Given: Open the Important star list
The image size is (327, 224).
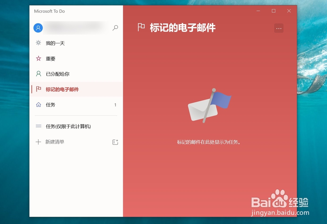Looking at the screenshot, I should [x=50, y=58].
